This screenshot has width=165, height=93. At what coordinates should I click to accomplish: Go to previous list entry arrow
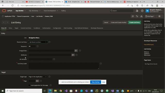4,22
